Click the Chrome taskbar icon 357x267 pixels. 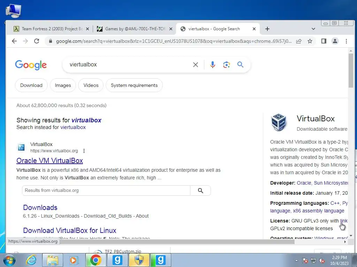pos(96,260)
